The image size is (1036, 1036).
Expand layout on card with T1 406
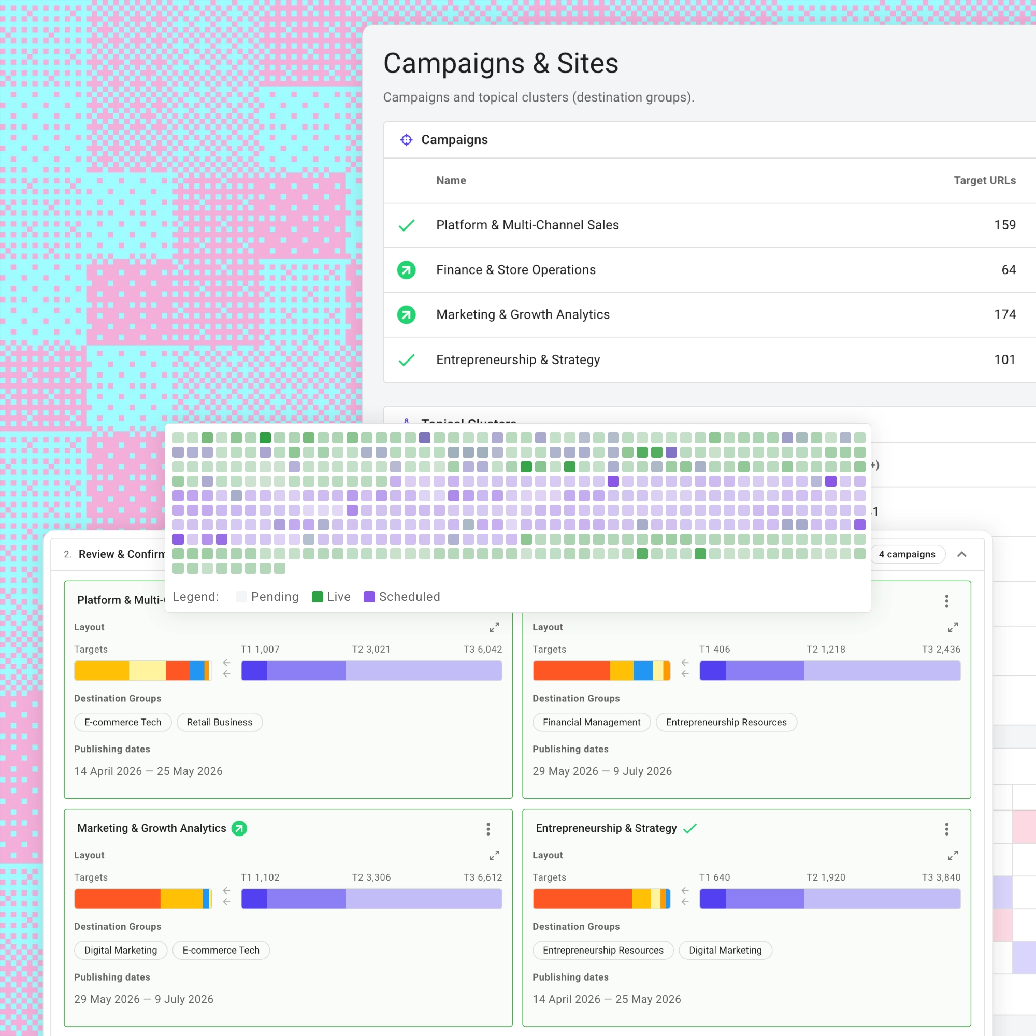[x=953, y=627]
